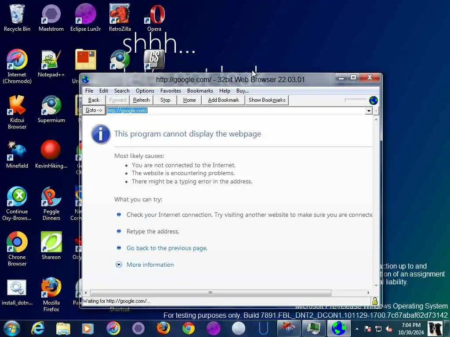450x337 pixels.
Task: Select the KevinHiking red ball icon
Action: 51,150
